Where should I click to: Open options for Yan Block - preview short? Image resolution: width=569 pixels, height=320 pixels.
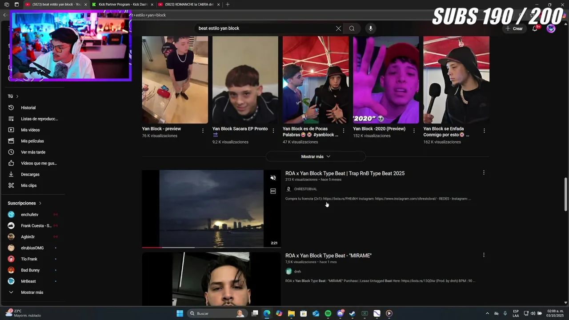coord(203,131)
